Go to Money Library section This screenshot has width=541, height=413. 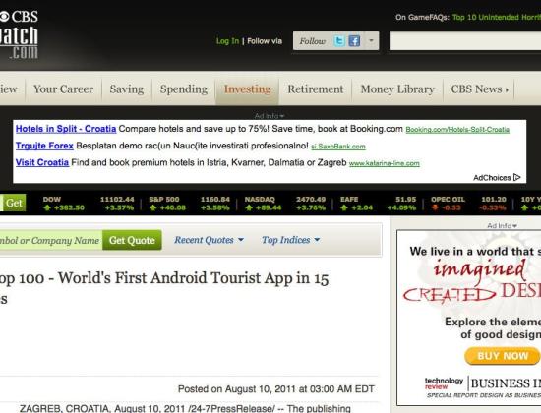tap(397, 89)
